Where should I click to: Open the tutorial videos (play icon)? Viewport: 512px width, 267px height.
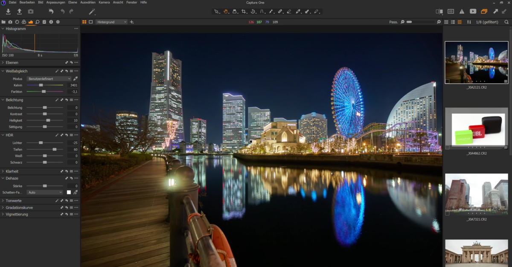pos(473,12)
